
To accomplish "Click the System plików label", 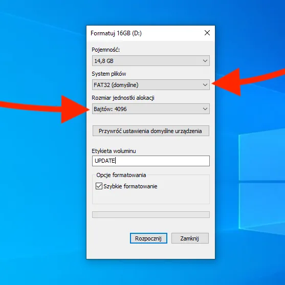I will point(109,74).
